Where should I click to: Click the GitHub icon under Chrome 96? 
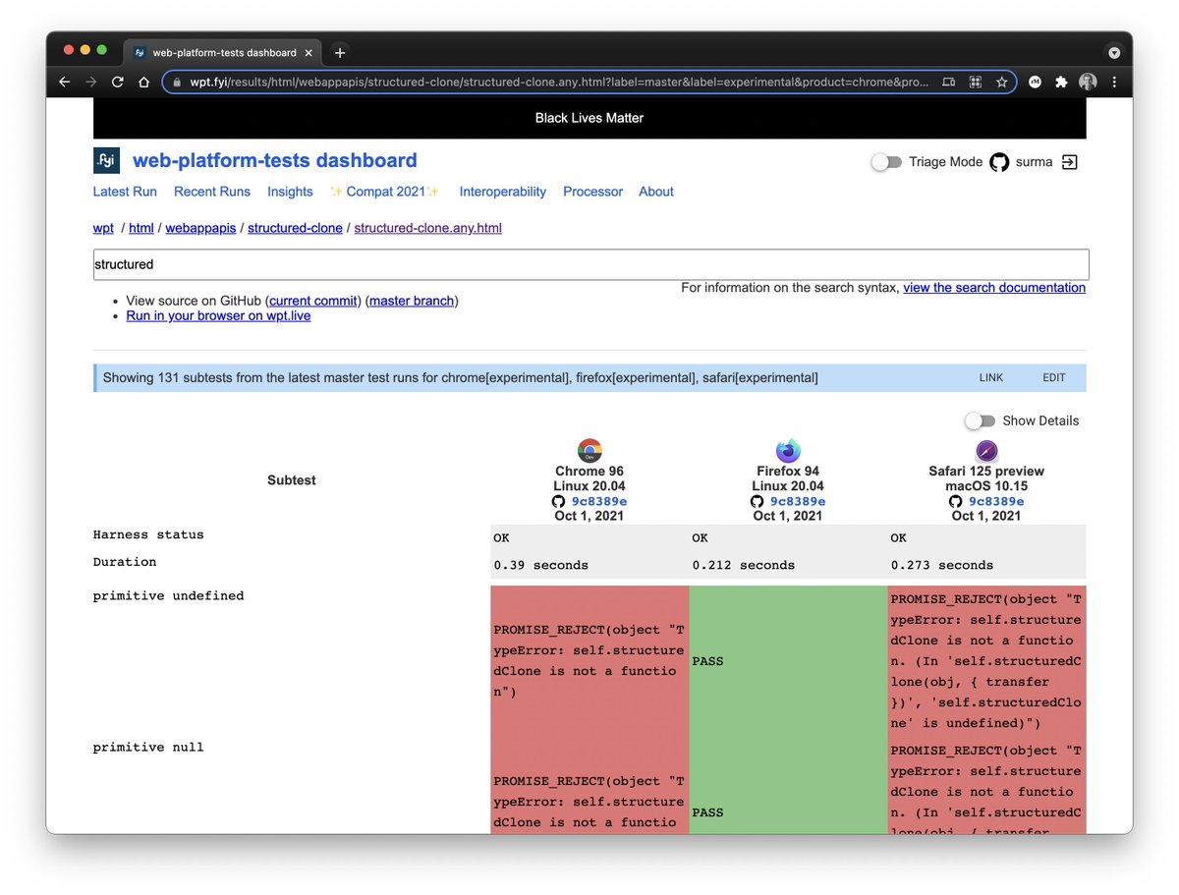558,501
